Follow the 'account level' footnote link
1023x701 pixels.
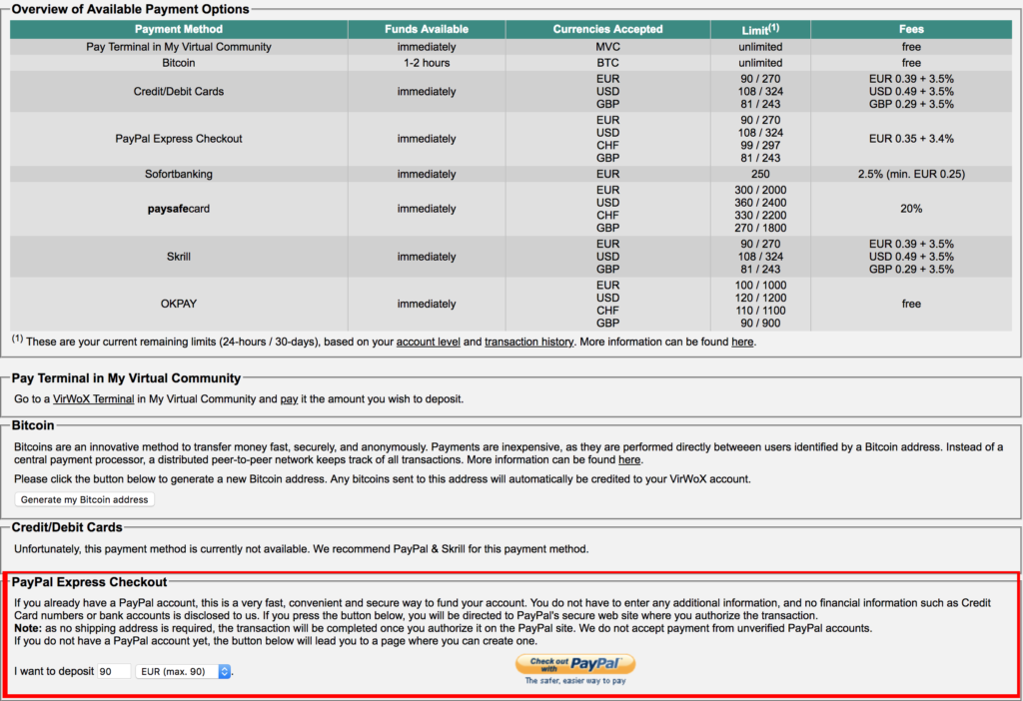pyautogui.click(x=428, y=342)
